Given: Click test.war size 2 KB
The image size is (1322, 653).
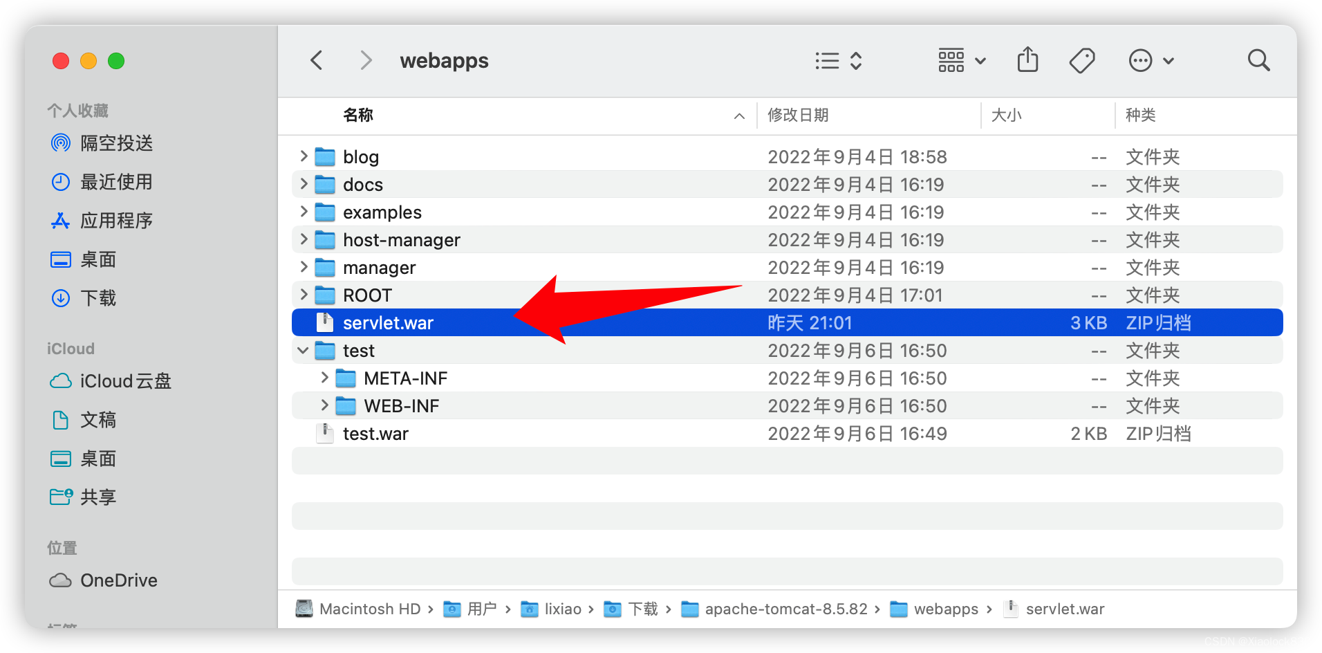Looking at the screenshot, I should [x=1088, y=434].
